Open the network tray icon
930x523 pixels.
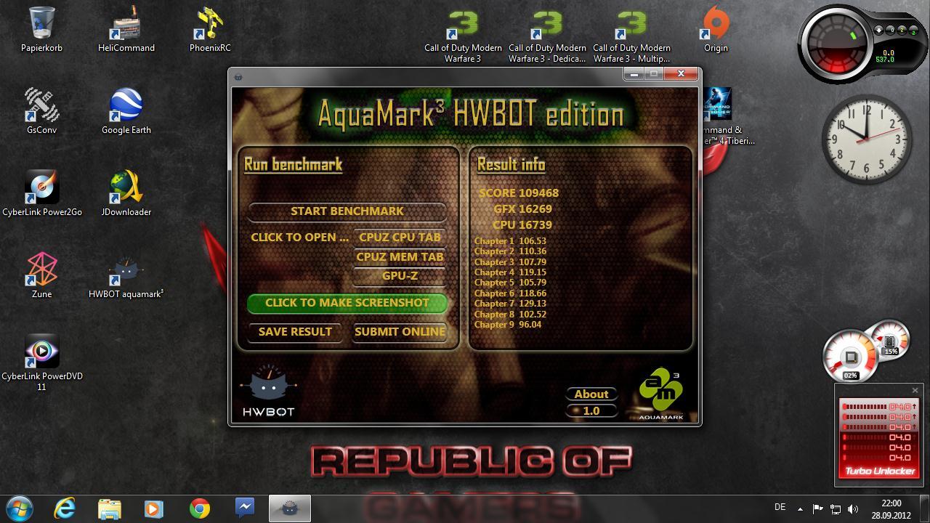836,509
